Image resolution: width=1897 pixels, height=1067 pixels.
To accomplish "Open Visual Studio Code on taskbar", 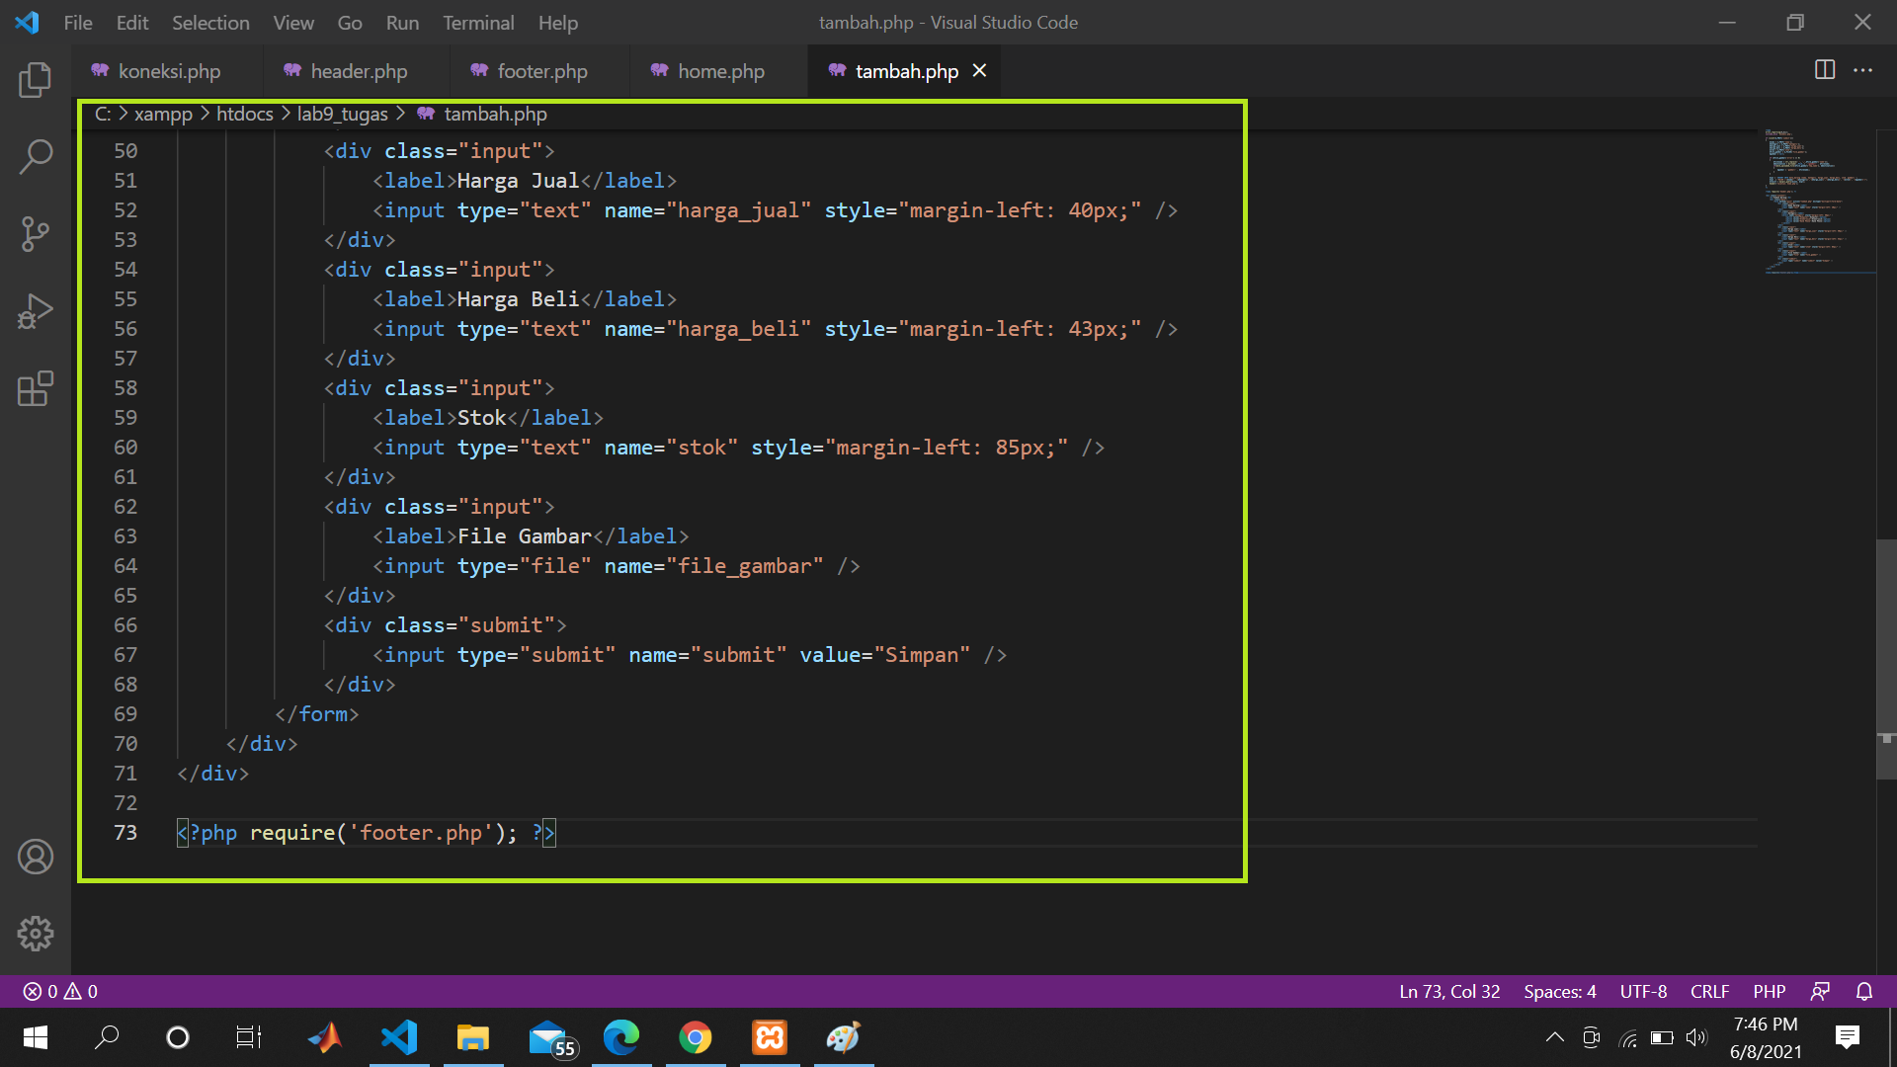I will [399, 1037].
